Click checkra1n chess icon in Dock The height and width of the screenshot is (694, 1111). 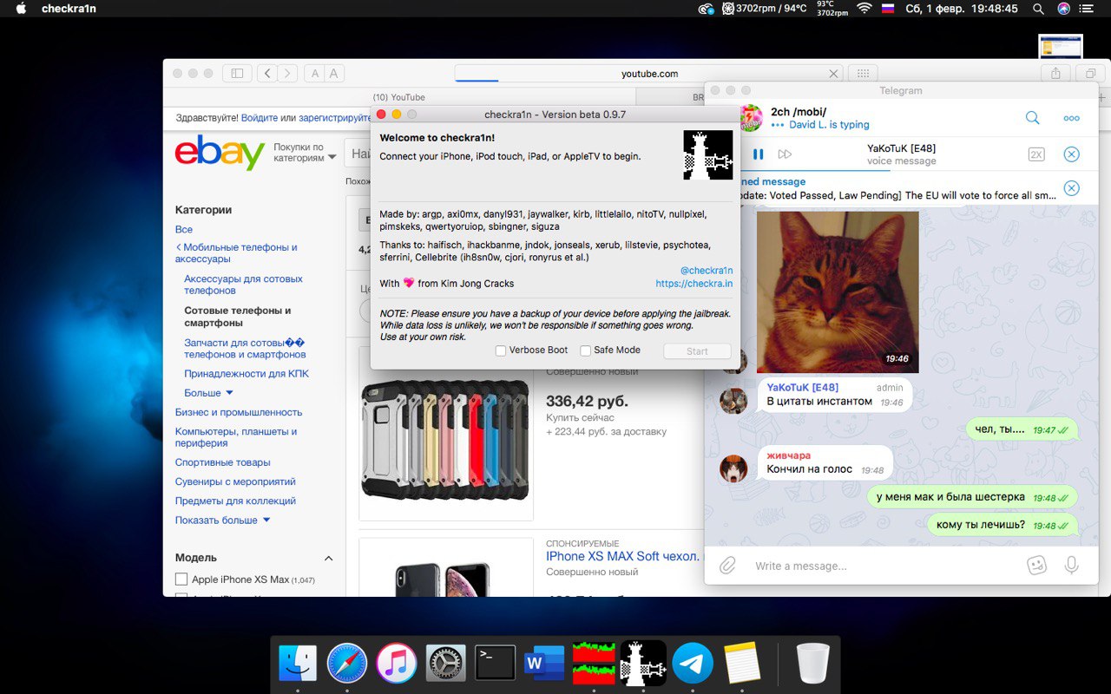click(x=643, y=664)
